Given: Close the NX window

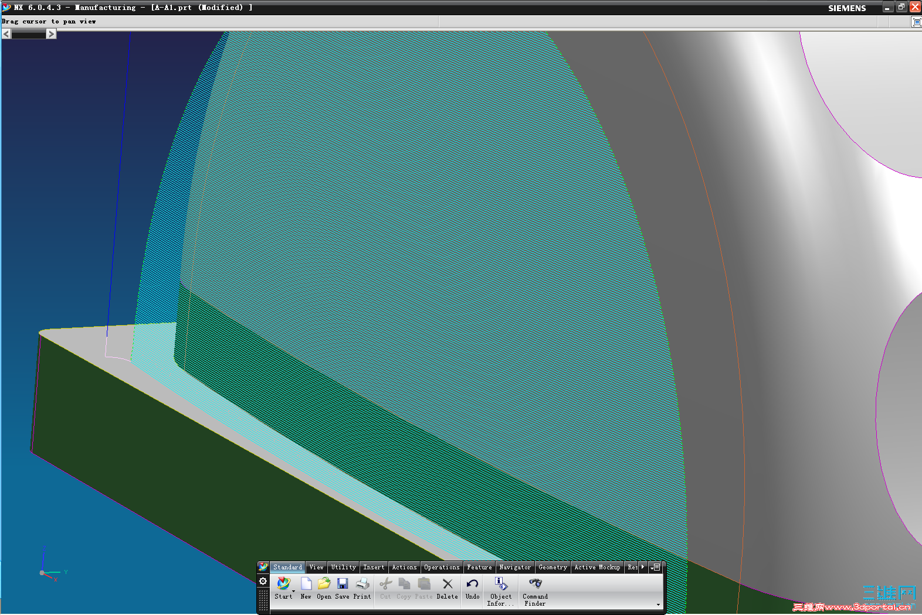Looking at the screenshot, I should point(916,8).
